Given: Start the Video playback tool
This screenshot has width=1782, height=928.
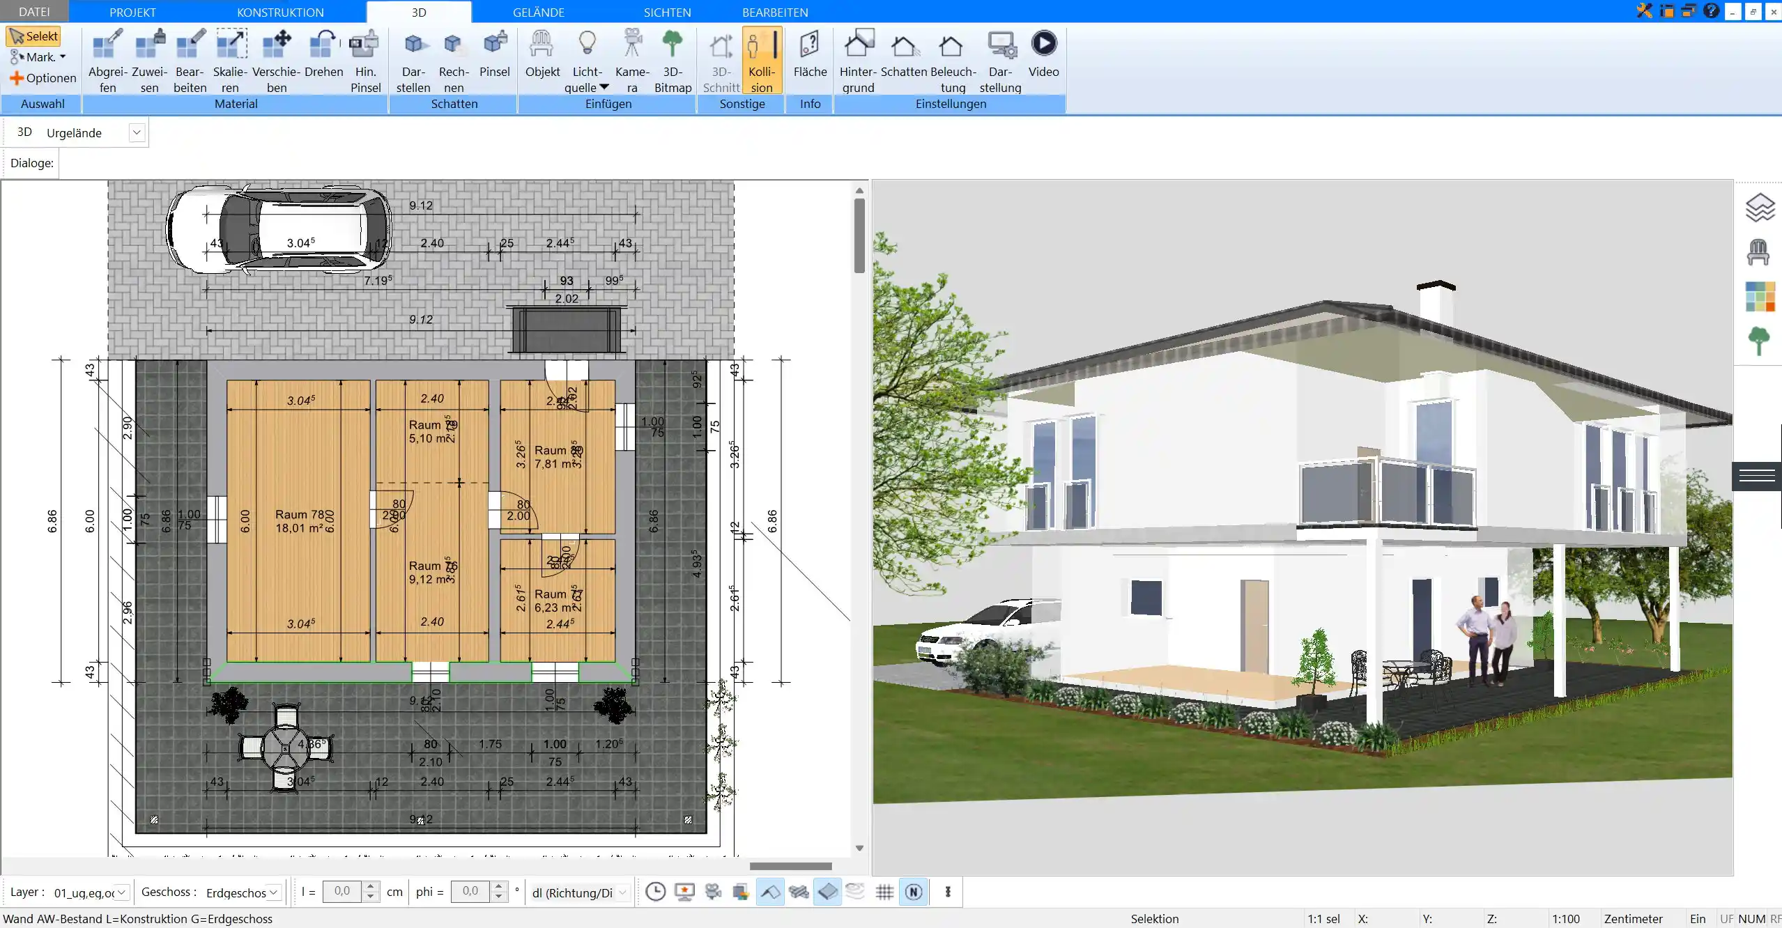Looking at the screenshot, I should [x=1043, y=54].
